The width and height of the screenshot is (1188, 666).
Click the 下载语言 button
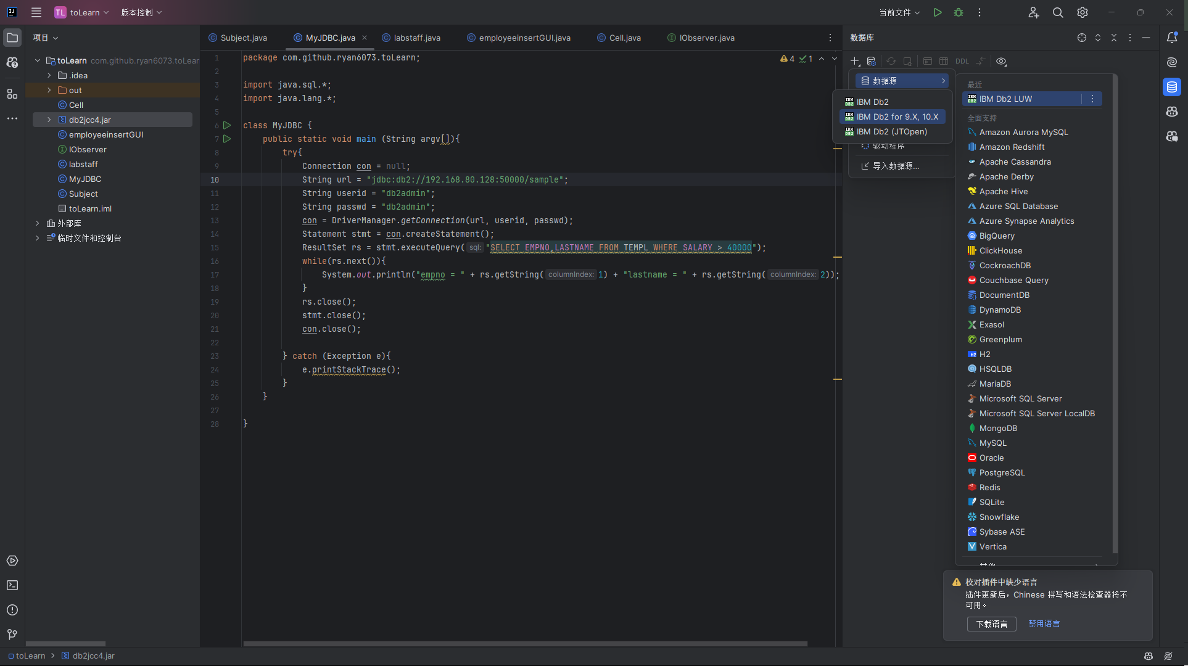991,624
